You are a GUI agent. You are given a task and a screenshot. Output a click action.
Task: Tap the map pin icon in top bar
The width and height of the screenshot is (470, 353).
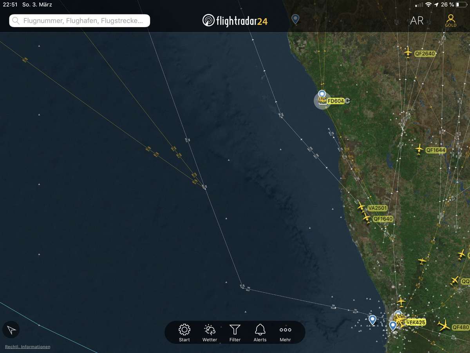pos(296,19)
